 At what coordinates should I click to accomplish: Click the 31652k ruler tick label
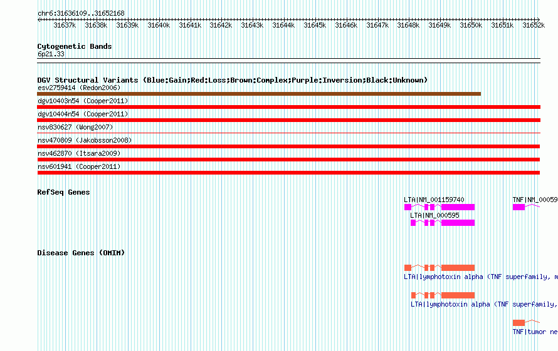tap(534, 25)
